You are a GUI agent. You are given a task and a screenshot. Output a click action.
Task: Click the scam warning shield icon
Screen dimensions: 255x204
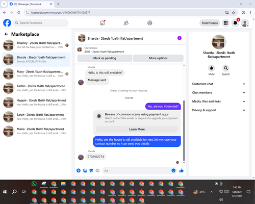[x=99, y=116]
